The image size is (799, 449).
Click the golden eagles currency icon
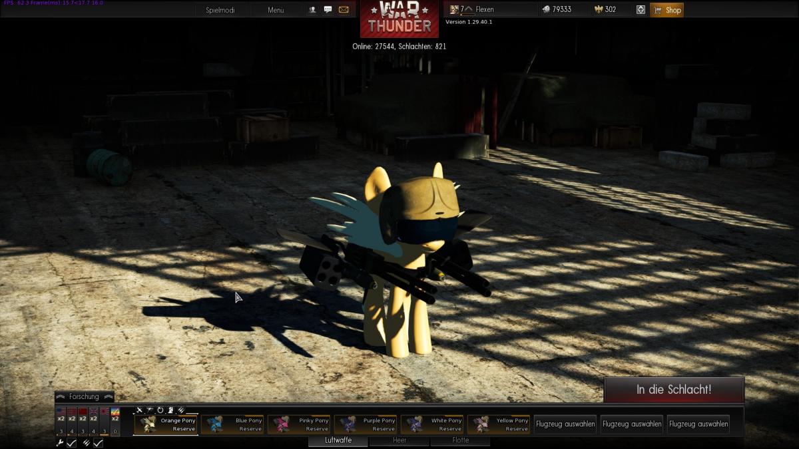coord(598,10)
